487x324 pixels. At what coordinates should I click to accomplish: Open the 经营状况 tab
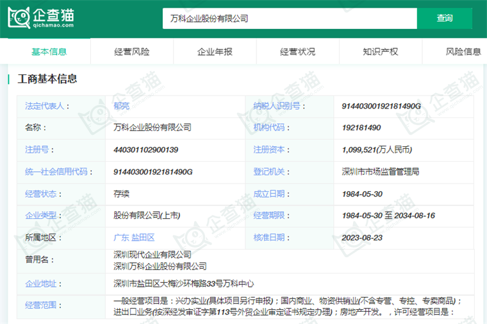pos(297,51)
